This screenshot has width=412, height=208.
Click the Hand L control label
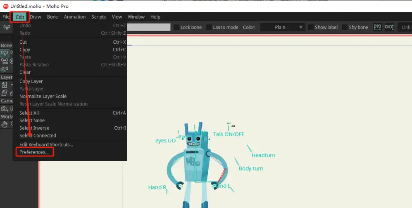pyautogui.click(x=222, y=186)
